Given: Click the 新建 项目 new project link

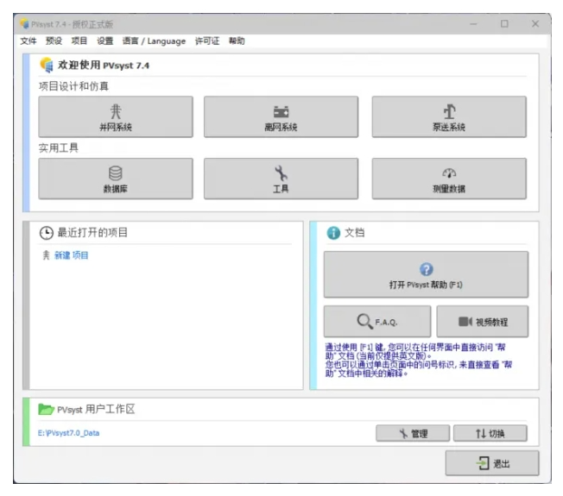Looking at the screenshot, I should [71, 255].
